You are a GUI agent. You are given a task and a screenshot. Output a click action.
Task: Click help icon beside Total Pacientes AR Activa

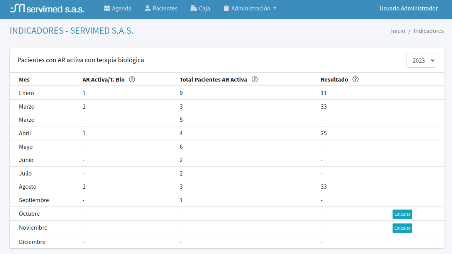tap(255, 80)
